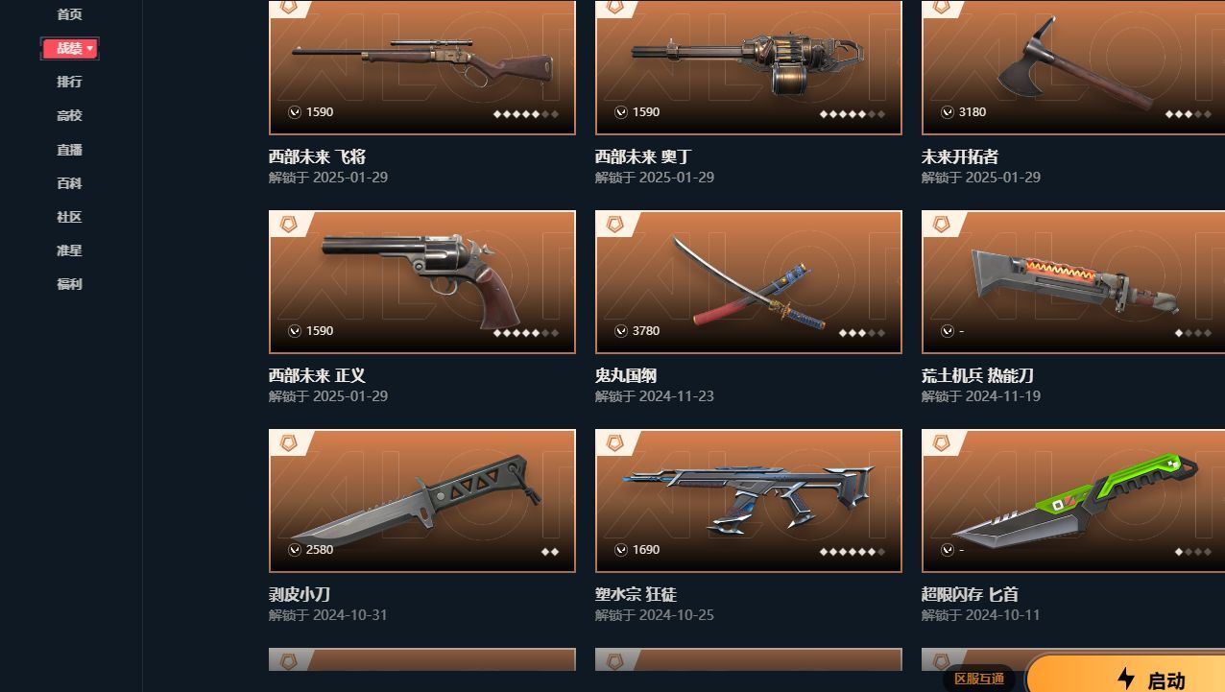Expand the 战绩 dropdown arrow in sidebar
The width and height of the screenshot is (1225, 692).
90,48
